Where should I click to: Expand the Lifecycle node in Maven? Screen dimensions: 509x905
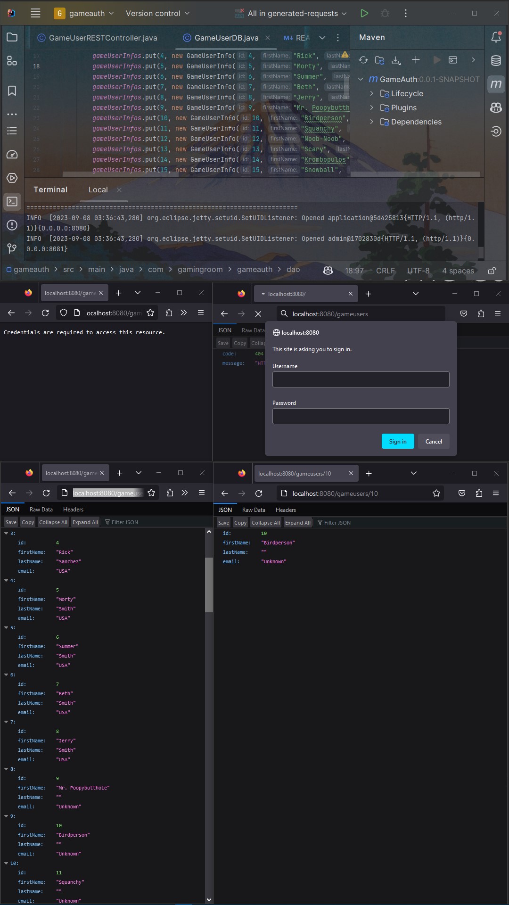(371, 93)
